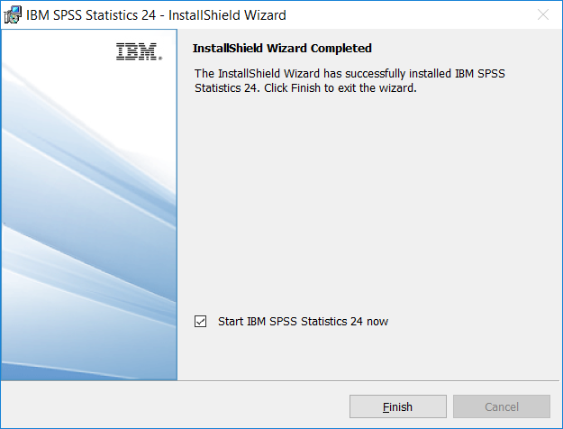Viewport: 563px width, 429px height.
Task: Click the IBM logo on the banner
Action: [x=139, y=51]
